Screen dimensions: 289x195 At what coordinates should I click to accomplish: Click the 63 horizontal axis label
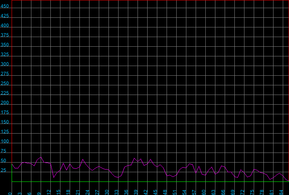point(213,192)
